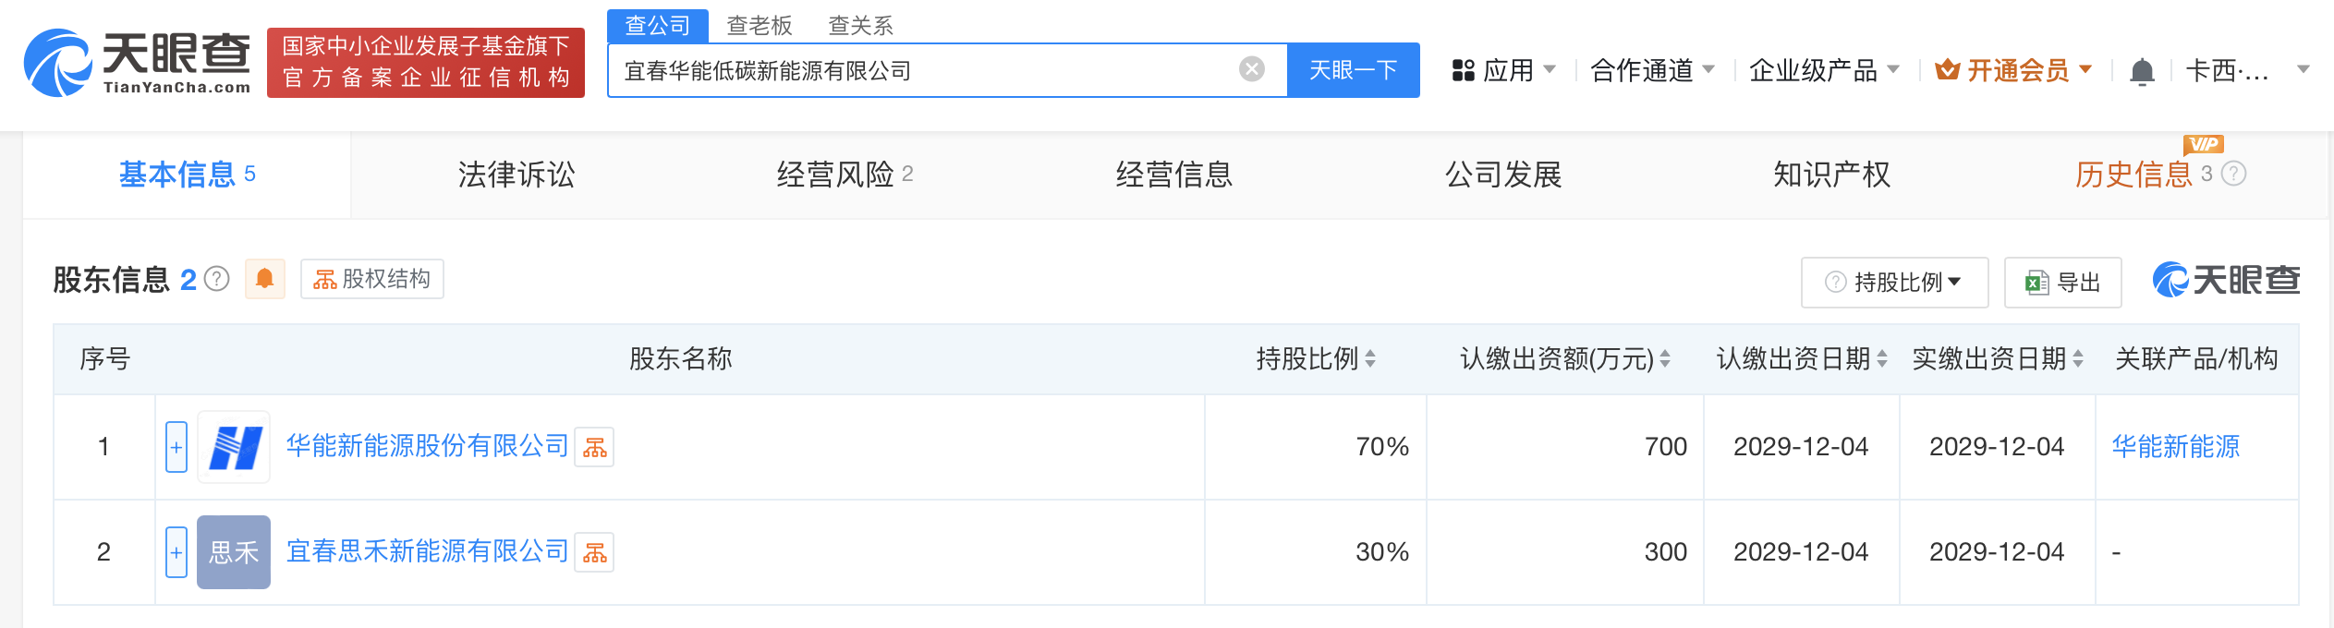This screenshot has width=2334, height=628.
Task: Select the 经营风险 tab
Action: pos(845,175)
